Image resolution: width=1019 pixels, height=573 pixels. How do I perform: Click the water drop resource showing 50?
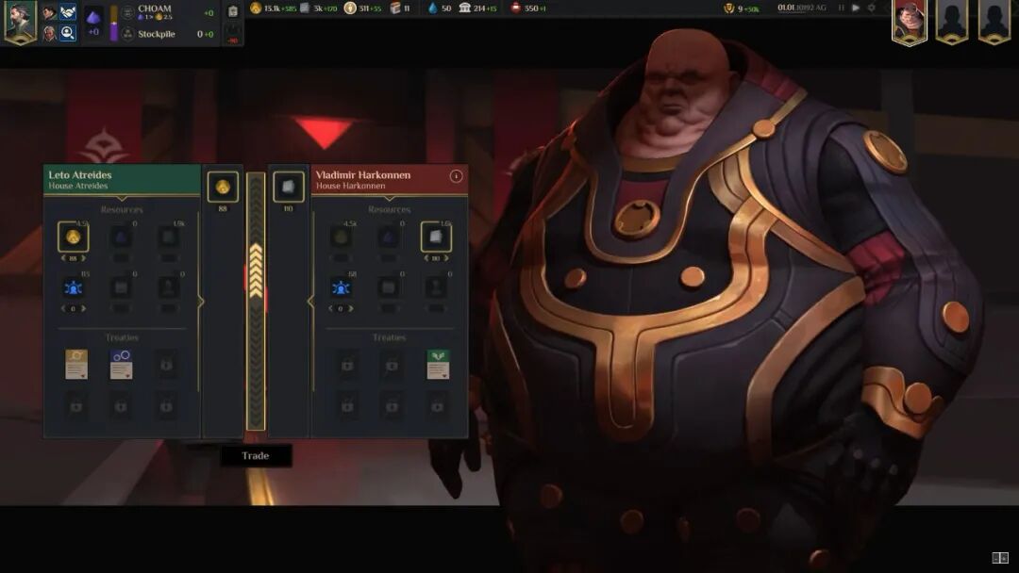(x=440, y=8)
